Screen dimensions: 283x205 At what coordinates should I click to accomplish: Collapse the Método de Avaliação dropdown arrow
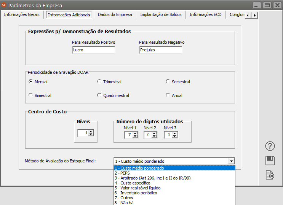[x=231, y=161]
